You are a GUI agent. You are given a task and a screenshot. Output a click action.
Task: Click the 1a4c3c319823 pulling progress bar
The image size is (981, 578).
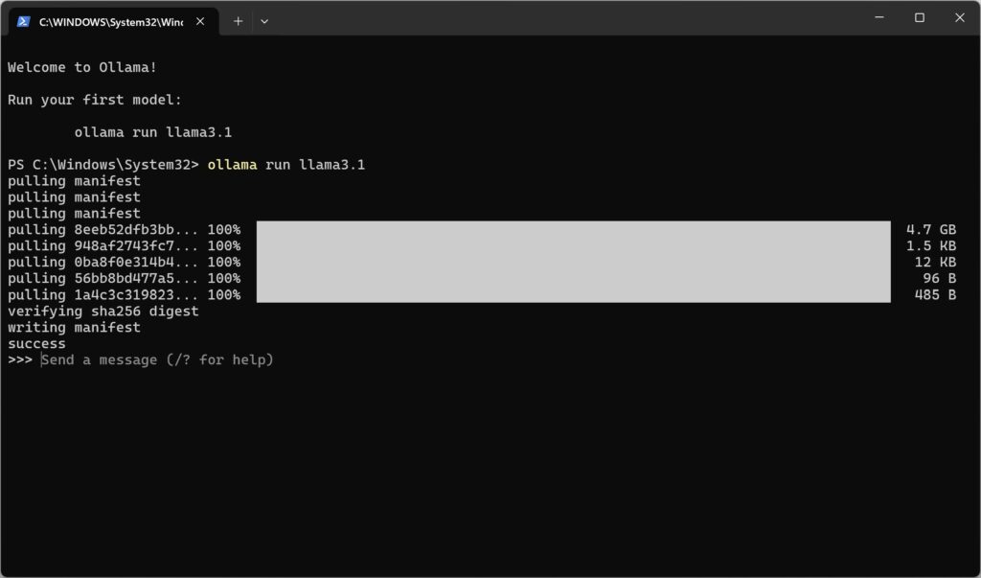coord(573,294)
